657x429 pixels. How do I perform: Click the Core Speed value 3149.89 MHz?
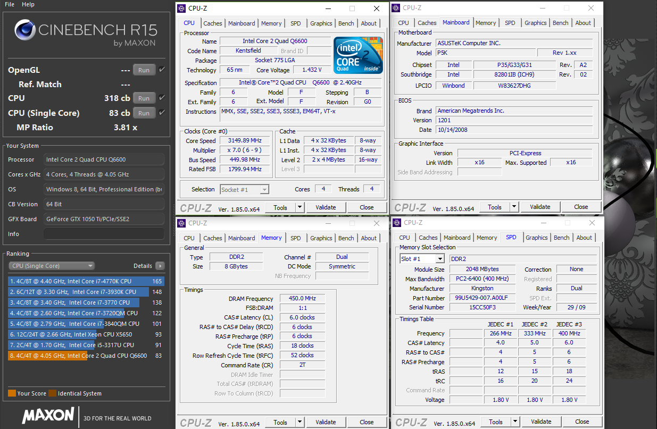coord(245,141)
